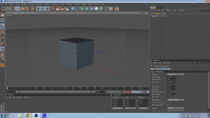
Task: Click the coordinate system icon
Action: pos(52,9)
